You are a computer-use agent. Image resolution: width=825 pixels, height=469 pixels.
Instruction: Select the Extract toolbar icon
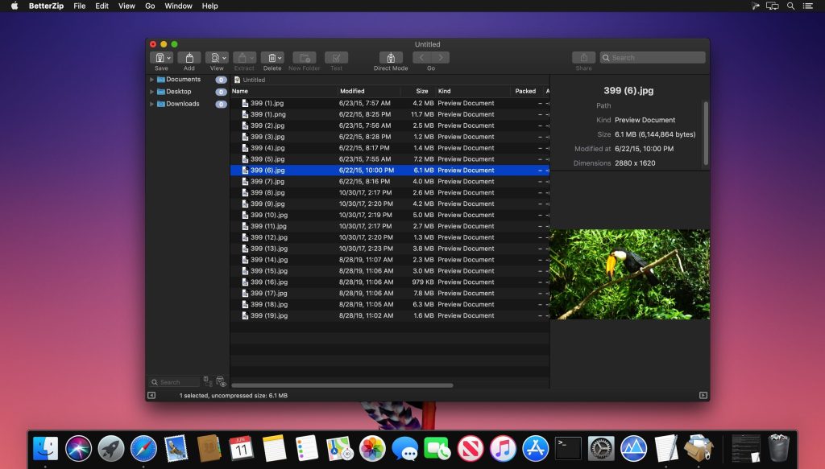243,57
